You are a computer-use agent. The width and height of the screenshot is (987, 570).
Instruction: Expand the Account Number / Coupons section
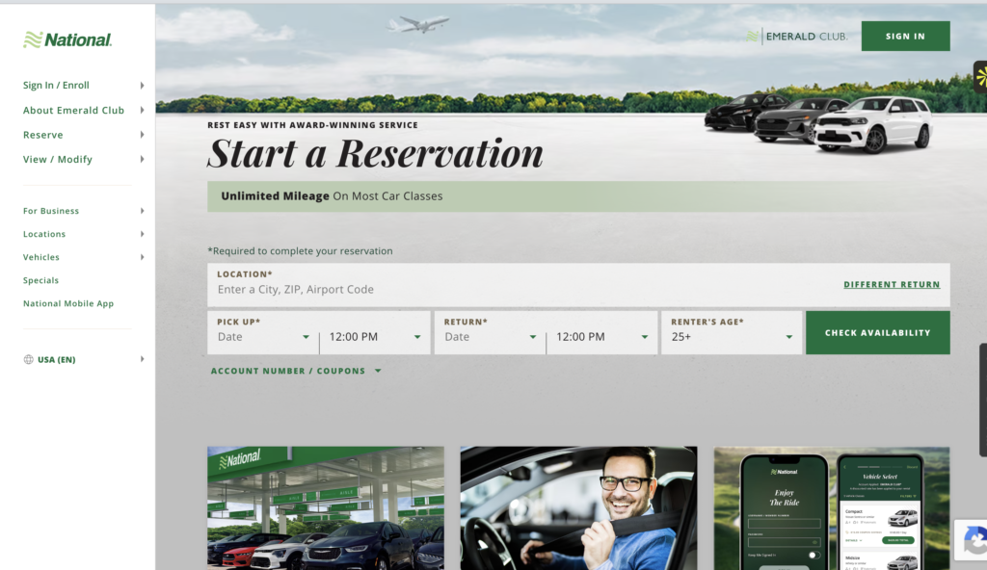coord(296,371)
